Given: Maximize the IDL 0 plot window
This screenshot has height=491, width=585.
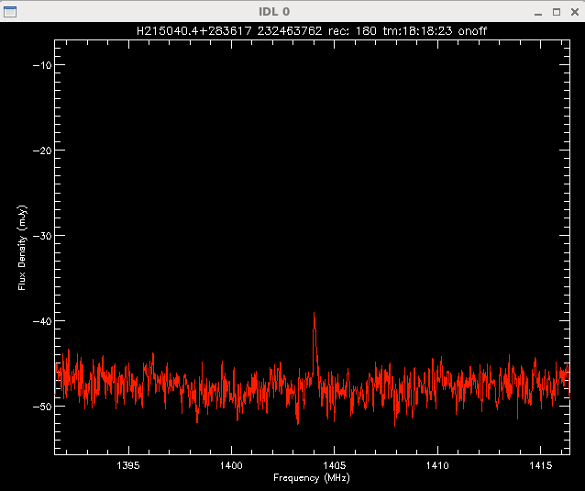Looking at the screenshot, I should (556, 12).
